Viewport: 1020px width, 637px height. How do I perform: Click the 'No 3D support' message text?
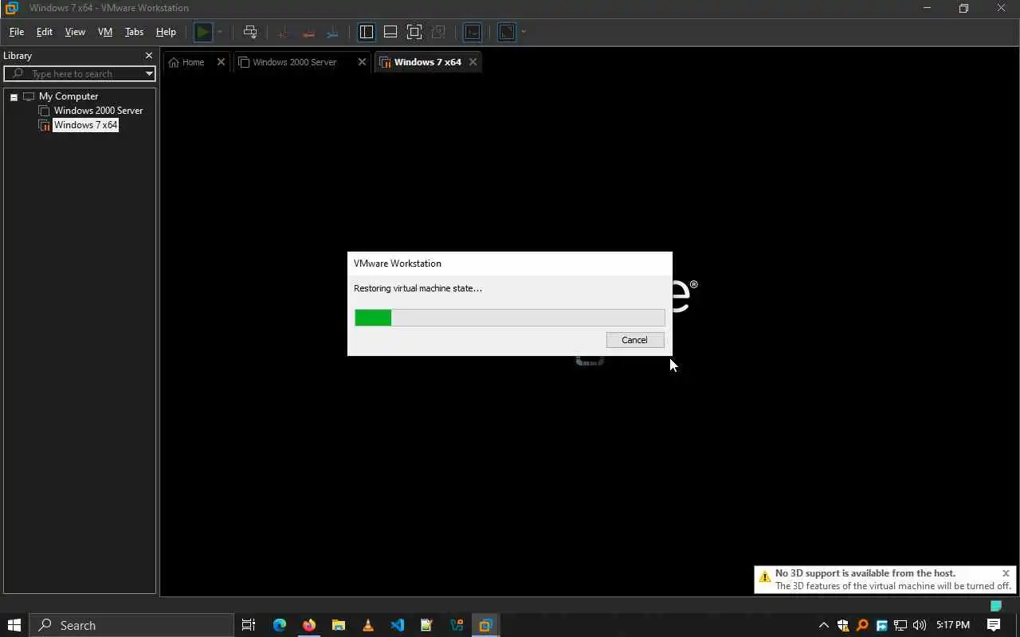[865, 573]
